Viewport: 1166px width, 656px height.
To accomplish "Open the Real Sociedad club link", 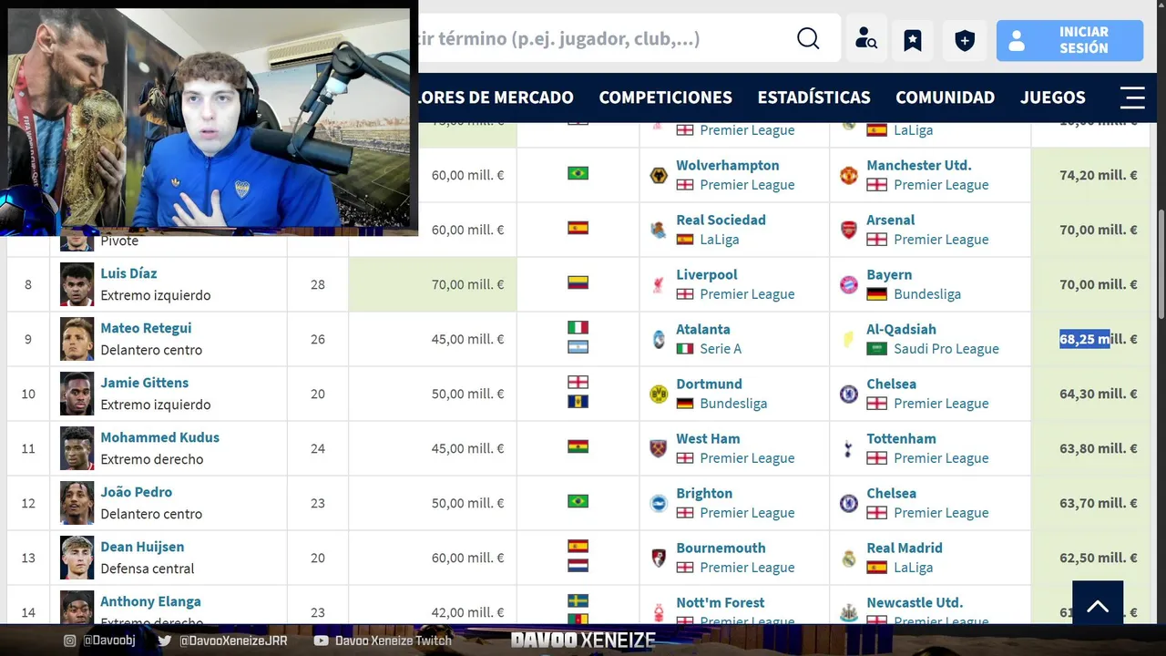I will coord(721,220).
